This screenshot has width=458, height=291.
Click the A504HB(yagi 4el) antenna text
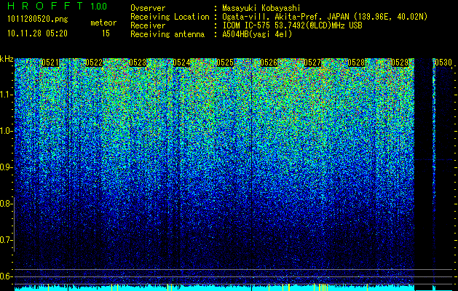point(257,34)
